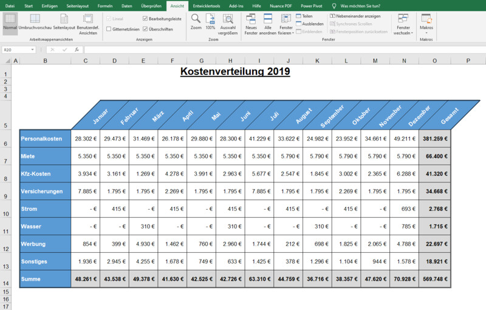The height and width of the screenshot is (310, 486).
Task: Click the confirm checkmark in formula bar
Action: click(64, 50)
